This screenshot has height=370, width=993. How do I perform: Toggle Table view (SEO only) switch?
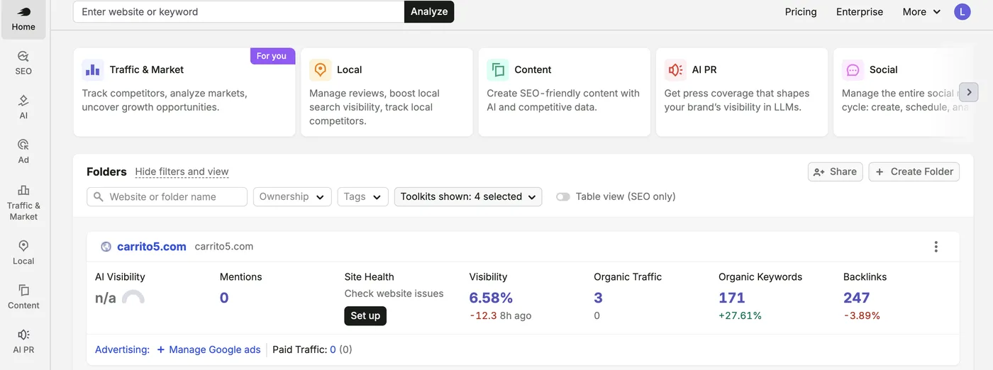click(563, 196)
